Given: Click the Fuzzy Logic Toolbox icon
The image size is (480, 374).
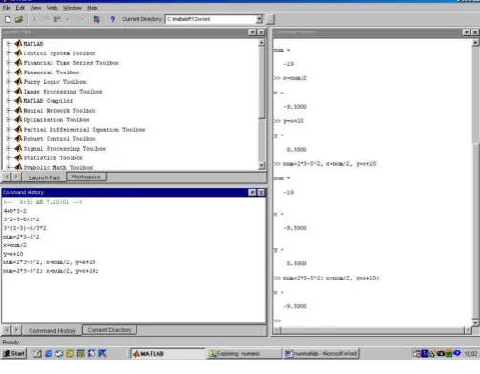Looking at the screenshot, I should point(18,81).
